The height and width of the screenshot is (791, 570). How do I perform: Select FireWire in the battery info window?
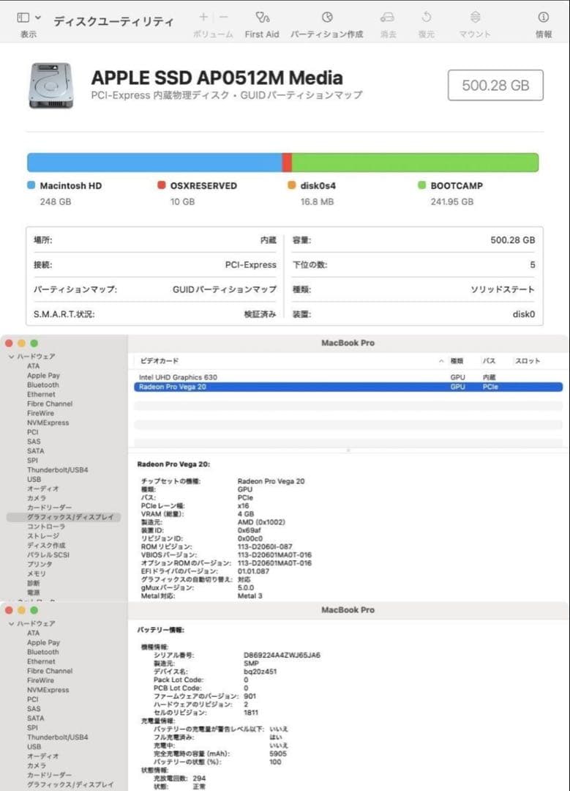tap(40, 680)
